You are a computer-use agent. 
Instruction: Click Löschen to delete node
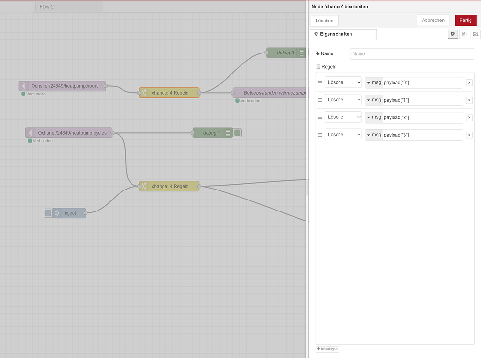pyautogui.click(x=325, y=21)
